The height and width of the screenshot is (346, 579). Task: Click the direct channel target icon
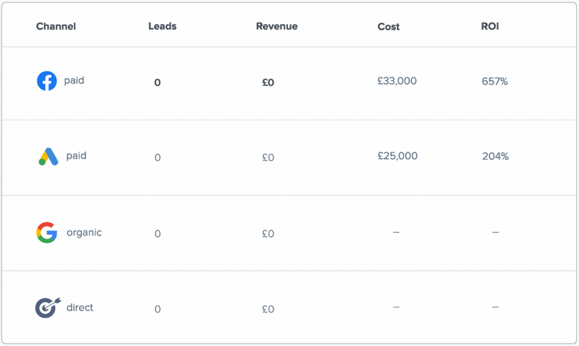tap(46, 308)
